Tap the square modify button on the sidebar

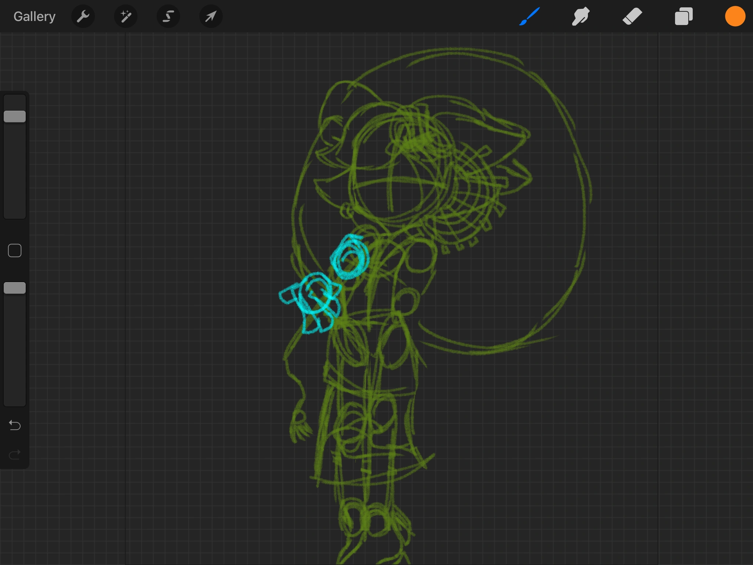pos(15,250)
